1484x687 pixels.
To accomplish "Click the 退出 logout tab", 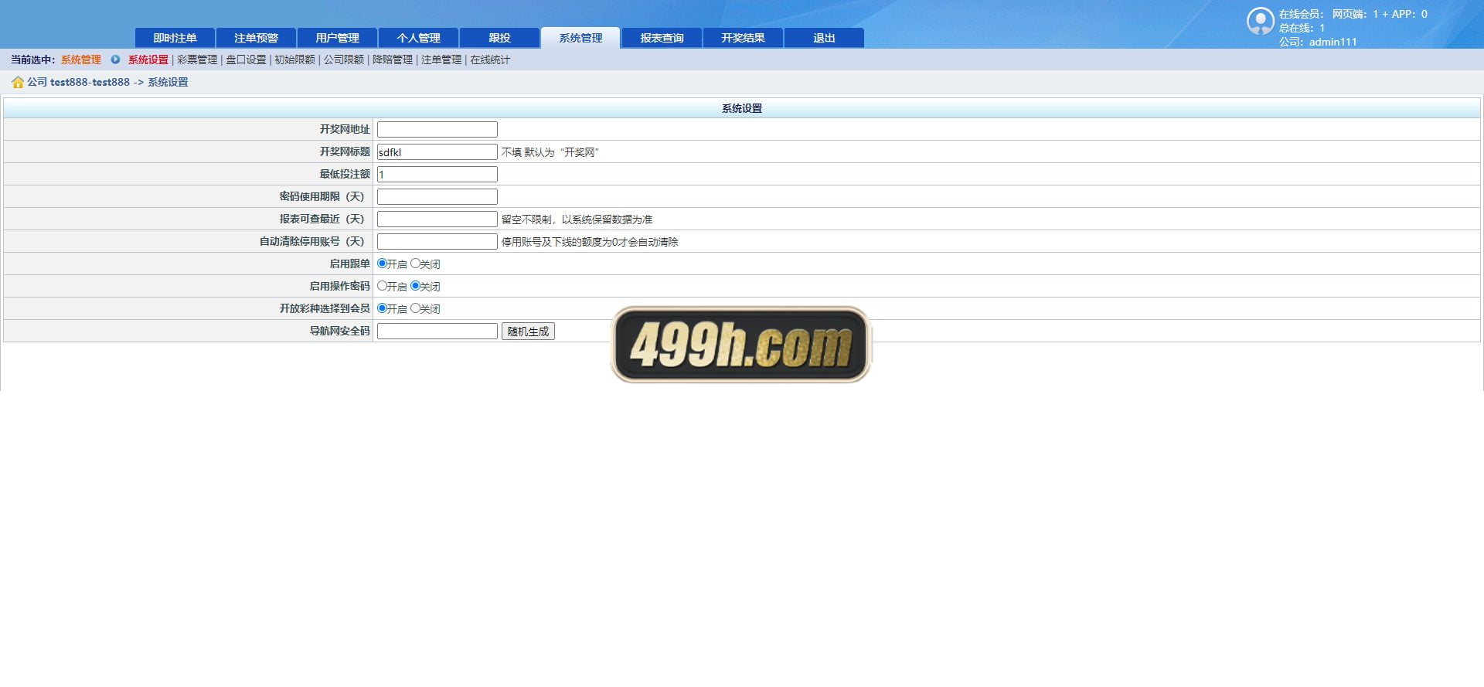I will pos(824,38).
